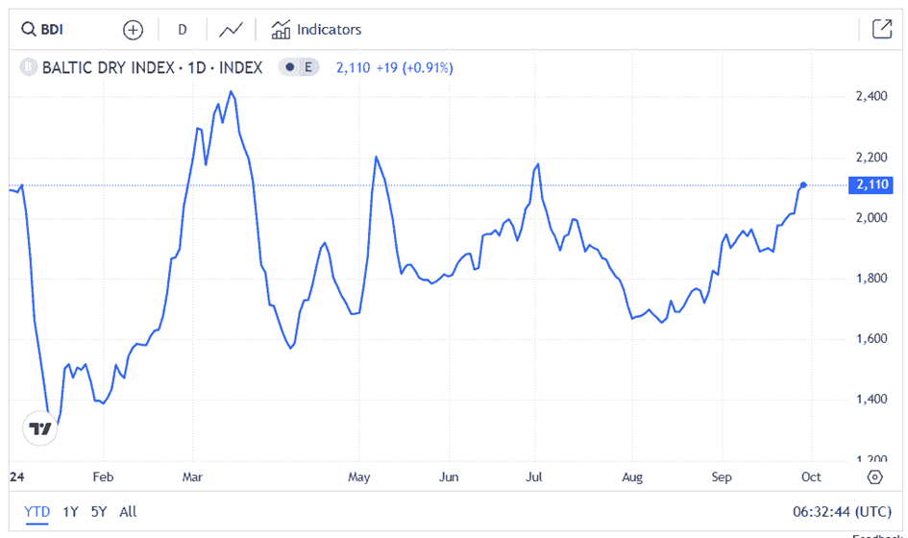
Task: Click the 1,800 price axis label
Action: [871, 279]
